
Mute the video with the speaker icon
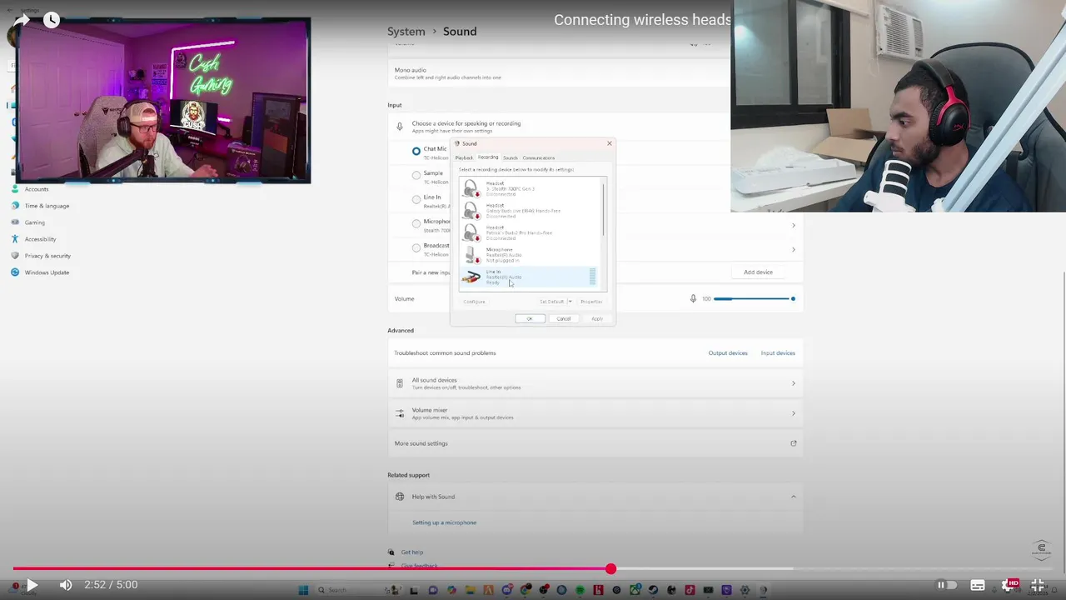[x=66, y=585]
